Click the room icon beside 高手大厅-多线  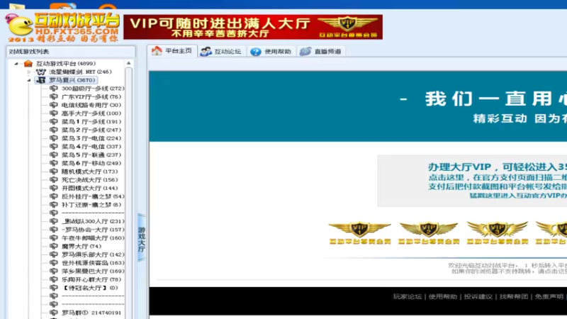54,113
